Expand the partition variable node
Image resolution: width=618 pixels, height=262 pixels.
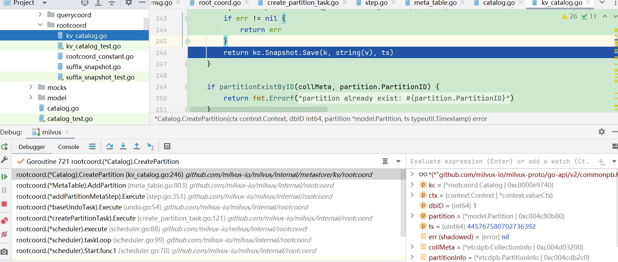click(x=412, y=216)
